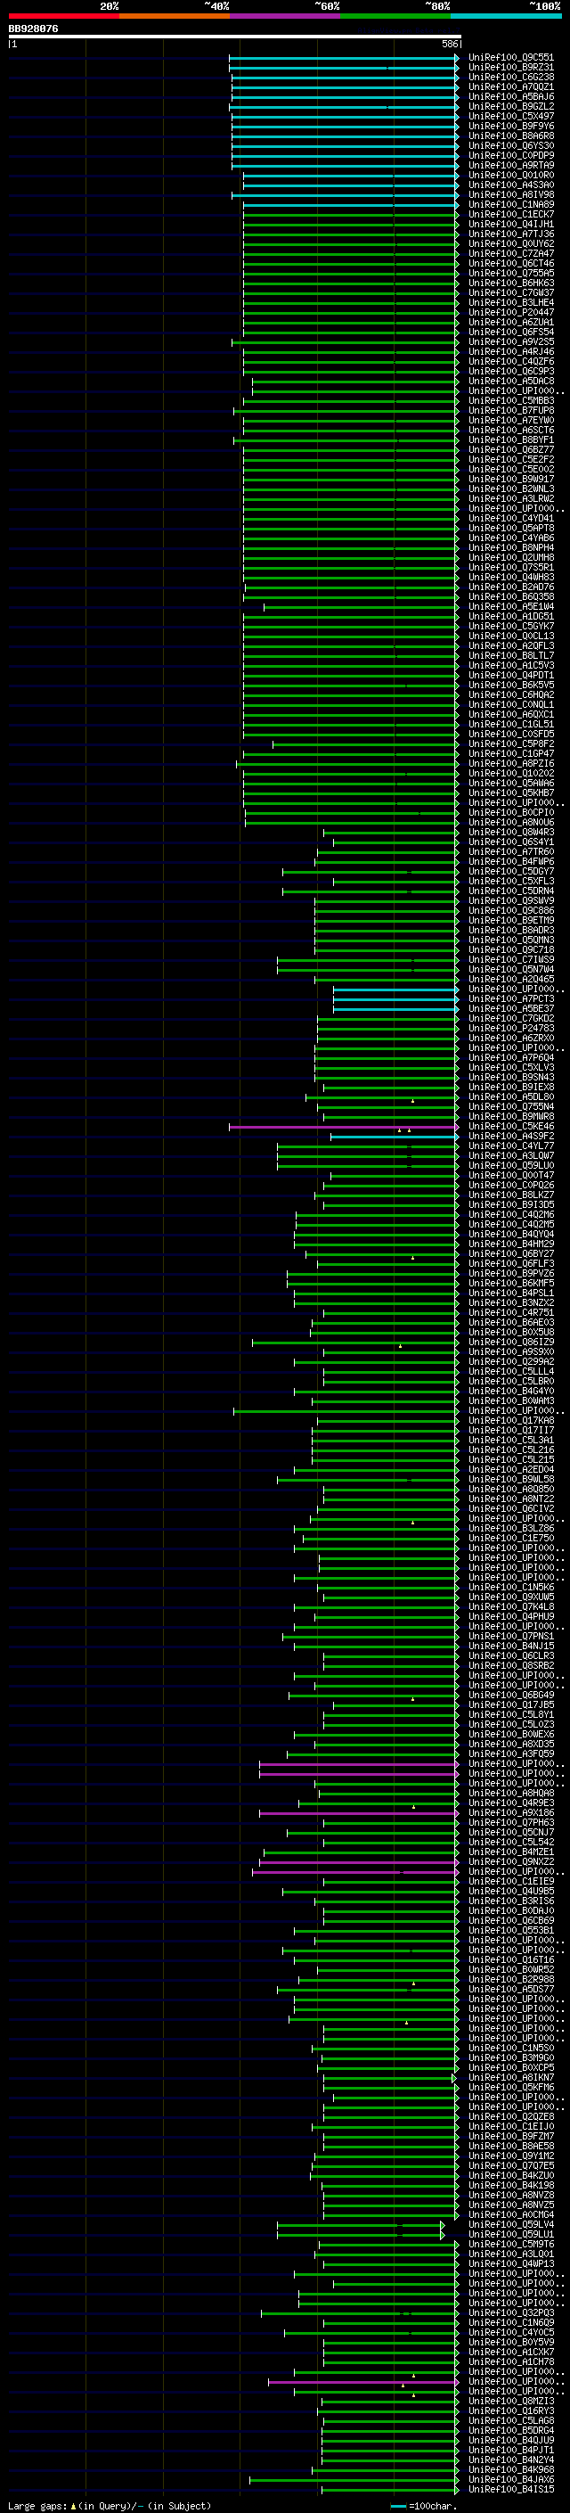Click the UniRef100_A5DL80 label
Screen dimensions: 570x2513
(510, 1097)
